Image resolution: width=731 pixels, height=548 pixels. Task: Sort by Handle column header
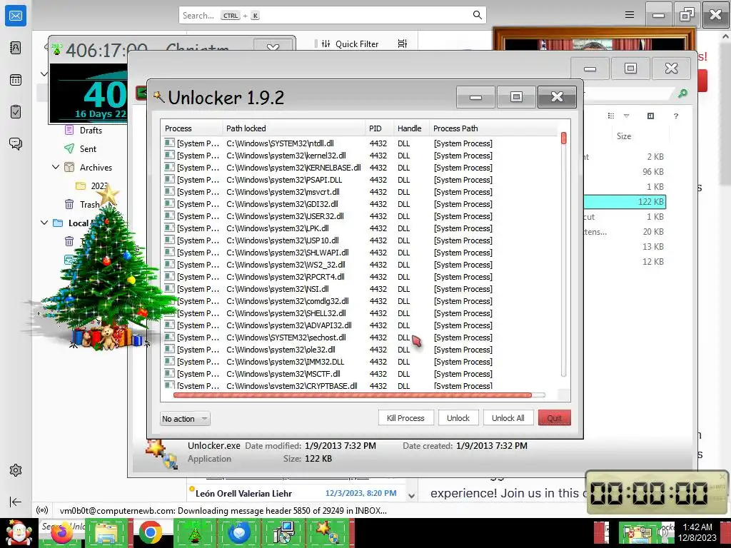click(x=410, y=128)
